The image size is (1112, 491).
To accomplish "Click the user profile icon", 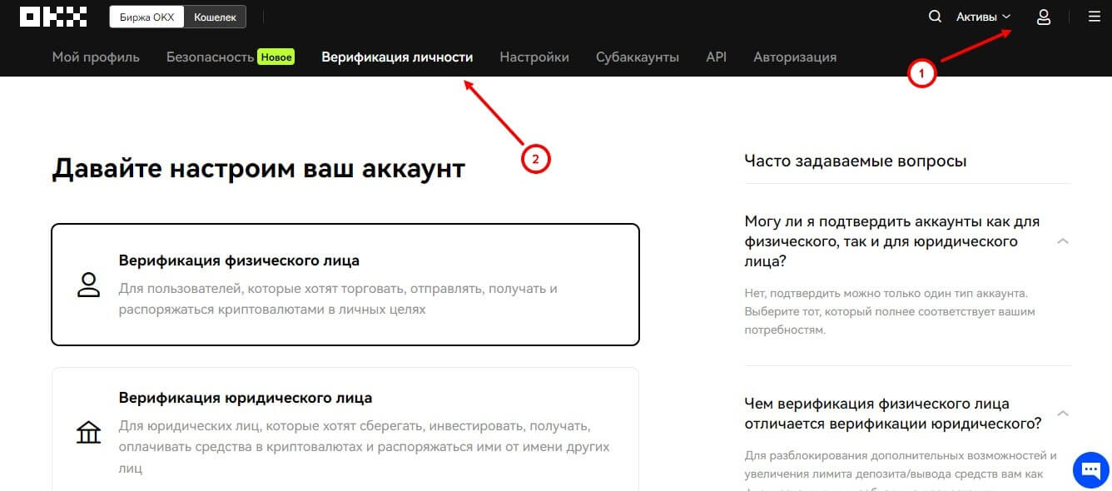I will (1043, 17).
